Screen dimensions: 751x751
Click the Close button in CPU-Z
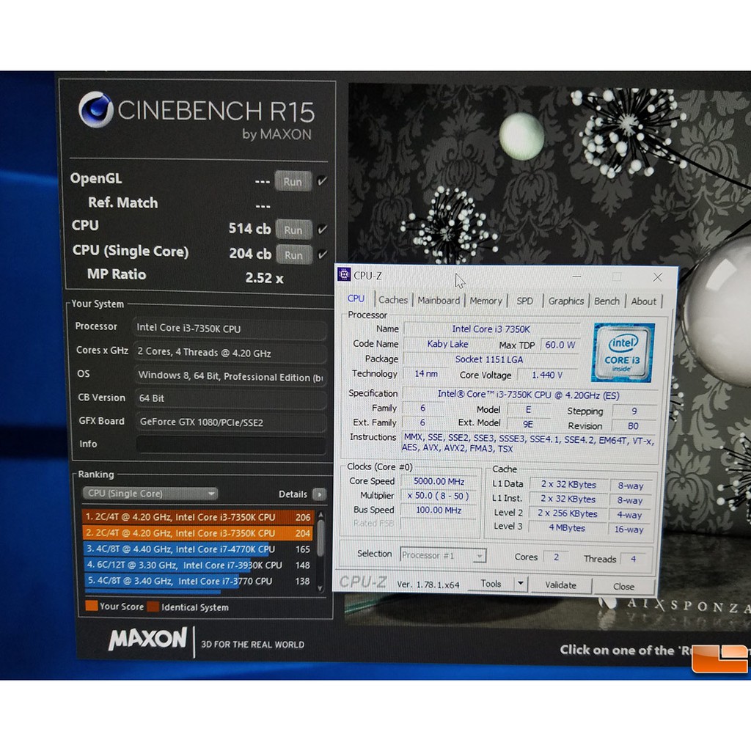(623, 586)
